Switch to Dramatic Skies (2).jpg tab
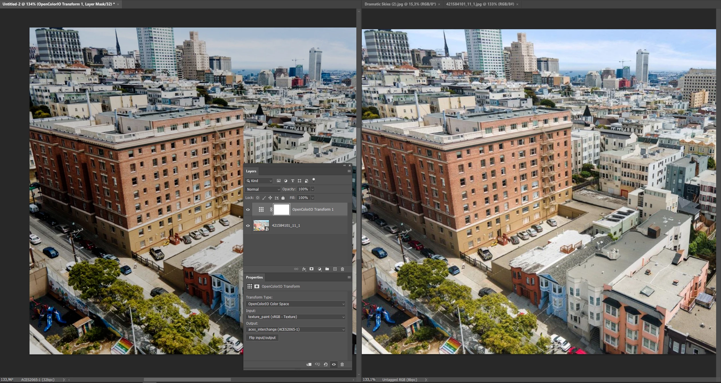This screenshot has height=383, width=721. (400, 4)
